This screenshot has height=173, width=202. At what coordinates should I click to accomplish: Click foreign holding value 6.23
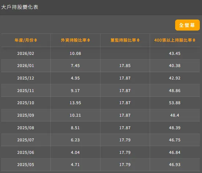click(x=75, y=140)
